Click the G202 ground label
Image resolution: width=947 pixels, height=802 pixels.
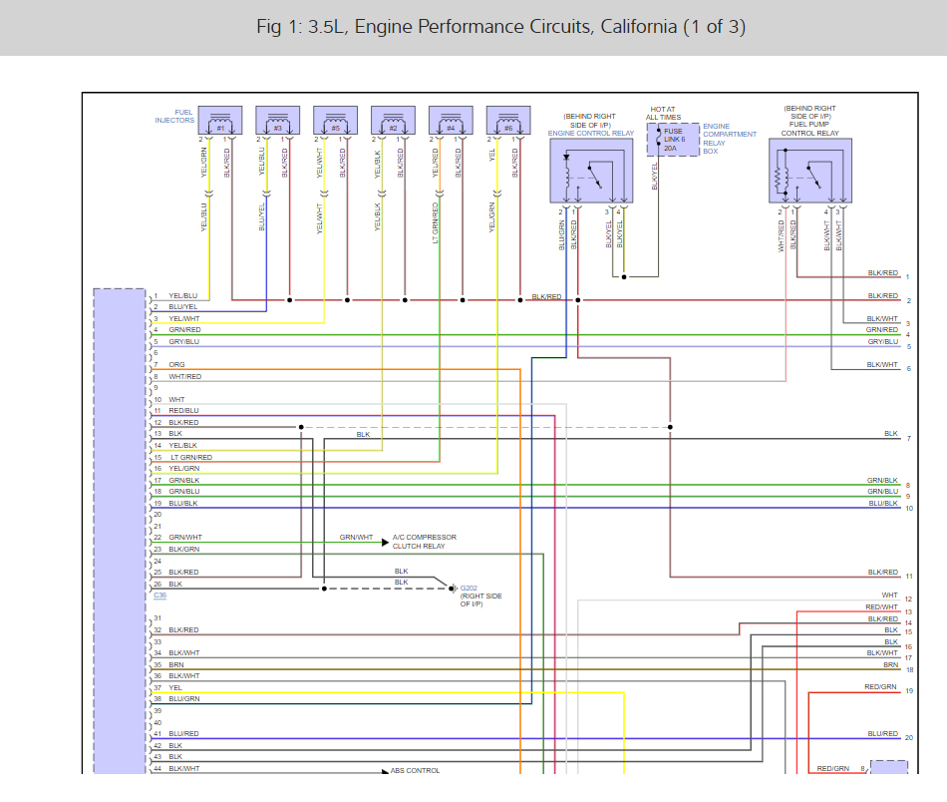pos(469,589)
